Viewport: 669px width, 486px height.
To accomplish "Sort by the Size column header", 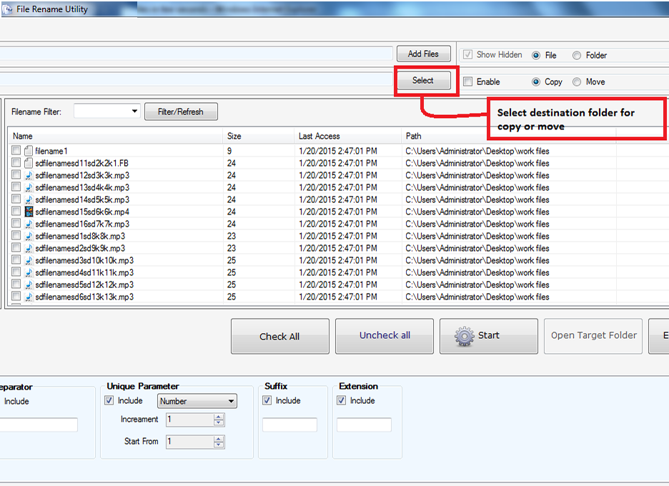I will pyautogui.click(x=259, y=136).
